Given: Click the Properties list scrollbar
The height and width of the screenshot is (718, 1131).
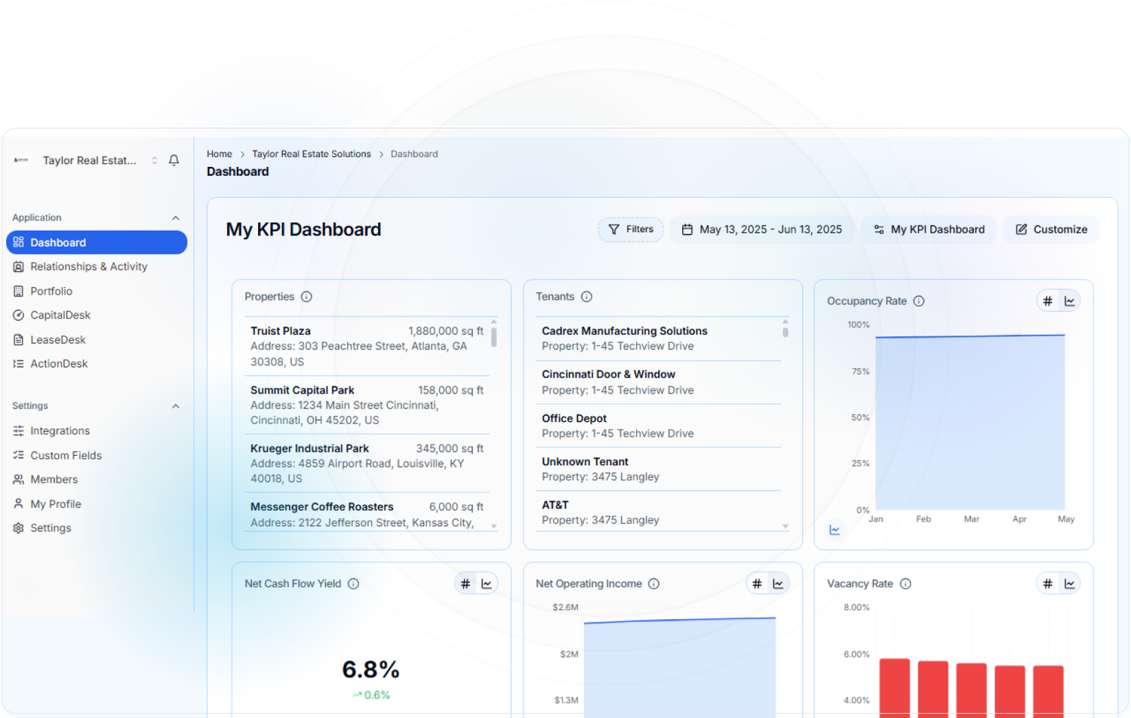Looking at the screenshot, I should tap(493, 337).
